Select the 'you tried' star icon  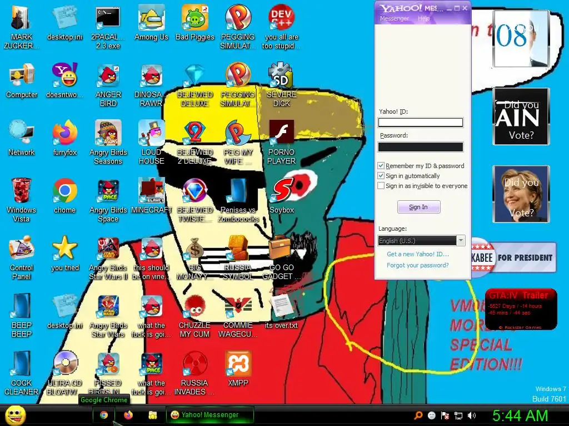click(64, 253)
